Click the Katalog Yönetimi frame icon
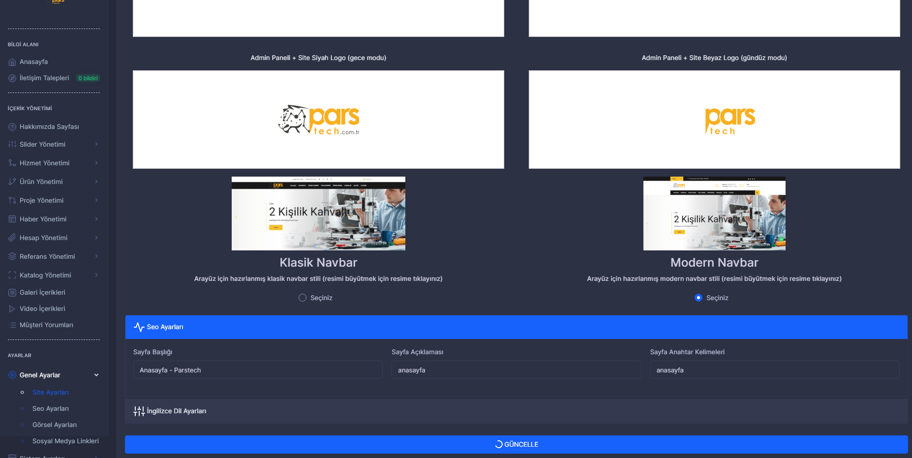This screenshot has width=912, height=458. tap(12, 275)
